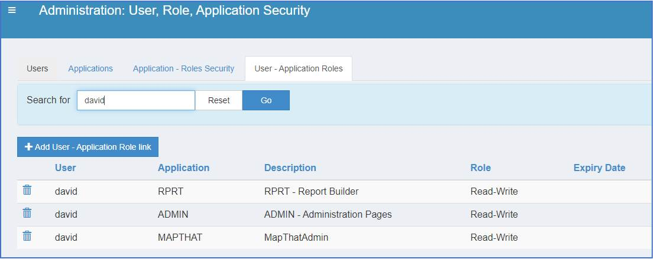This screenshot has width=654, height=259.
Task: Sort by the Role column header
Action: [x=481, y=168]
